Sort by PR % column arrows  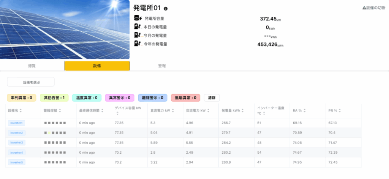(x=340, y=111)
